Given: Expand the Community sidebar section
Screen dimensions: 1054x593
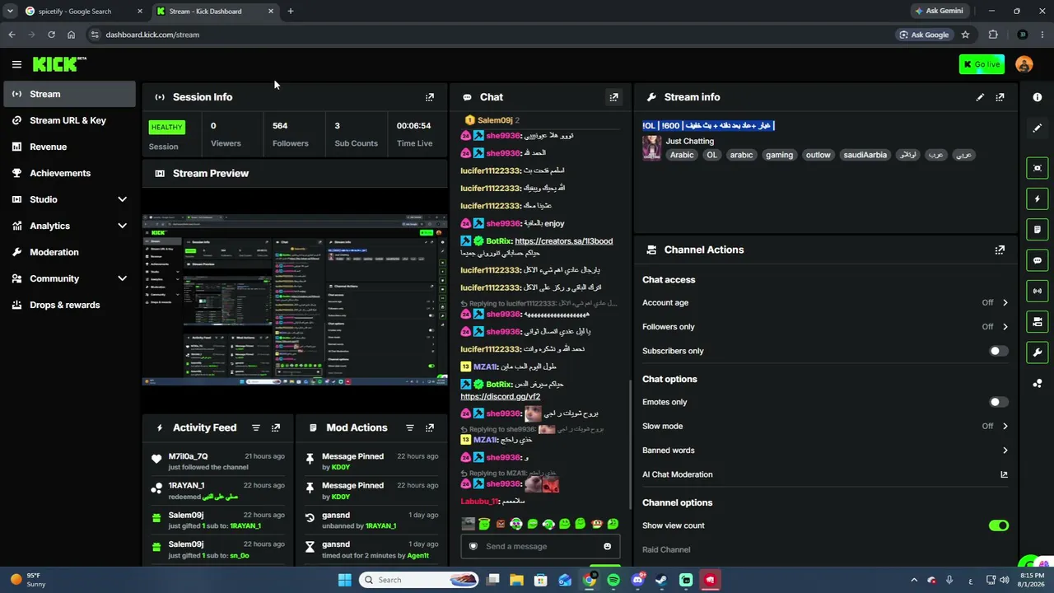Looking at the screenshot, I should pos(122,278).
